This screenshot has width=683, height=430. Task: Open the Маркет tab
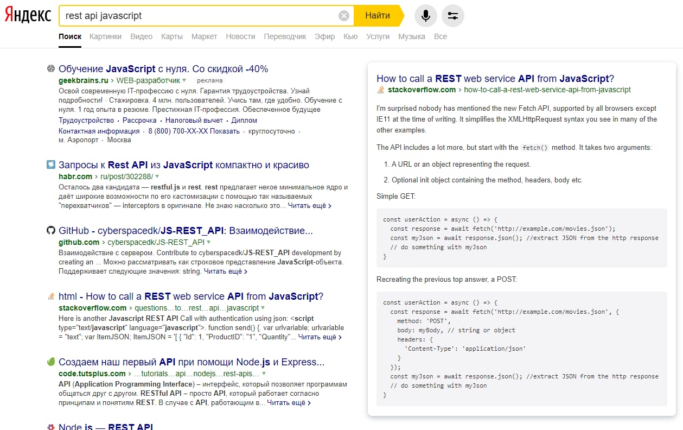pyautogui.click(x=204, y=36)
